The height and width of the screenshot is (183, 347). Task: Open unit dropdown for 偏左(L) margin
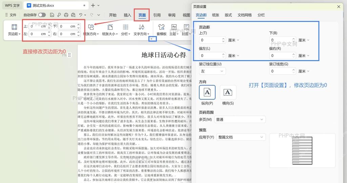[234, 56]
